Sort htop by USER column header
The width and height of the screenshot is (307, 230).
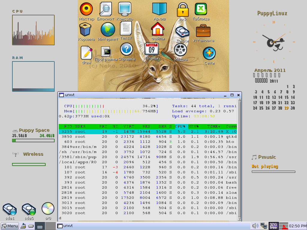point(80,126)
